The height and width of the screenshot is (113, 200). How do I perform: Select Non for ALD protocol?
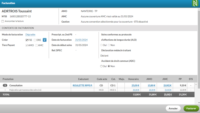point(109,45)
